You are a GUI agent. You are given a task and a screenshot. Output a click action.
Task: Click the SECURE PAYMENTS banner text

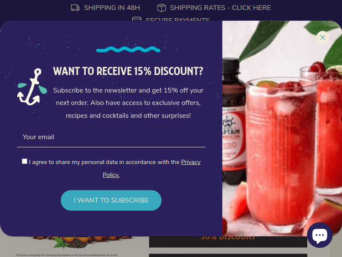tap(178, 19)
